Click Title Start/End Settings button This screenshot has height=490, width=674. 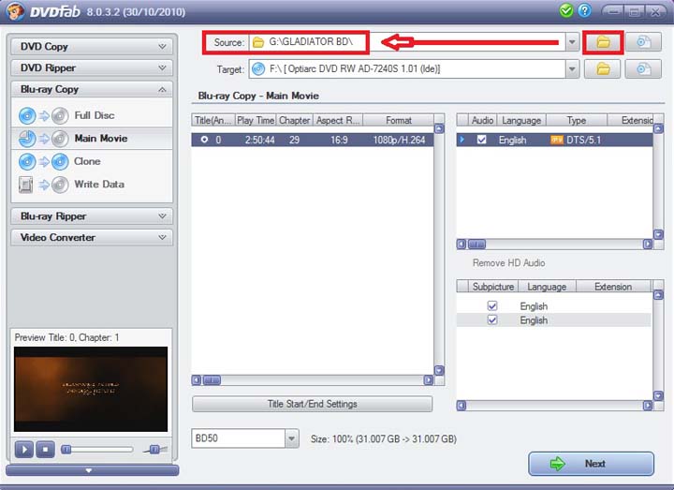click(312, 404)
